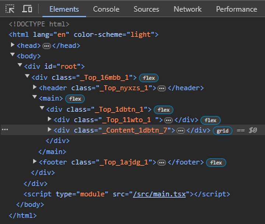Collapse the div id root node

coord(20,65)
